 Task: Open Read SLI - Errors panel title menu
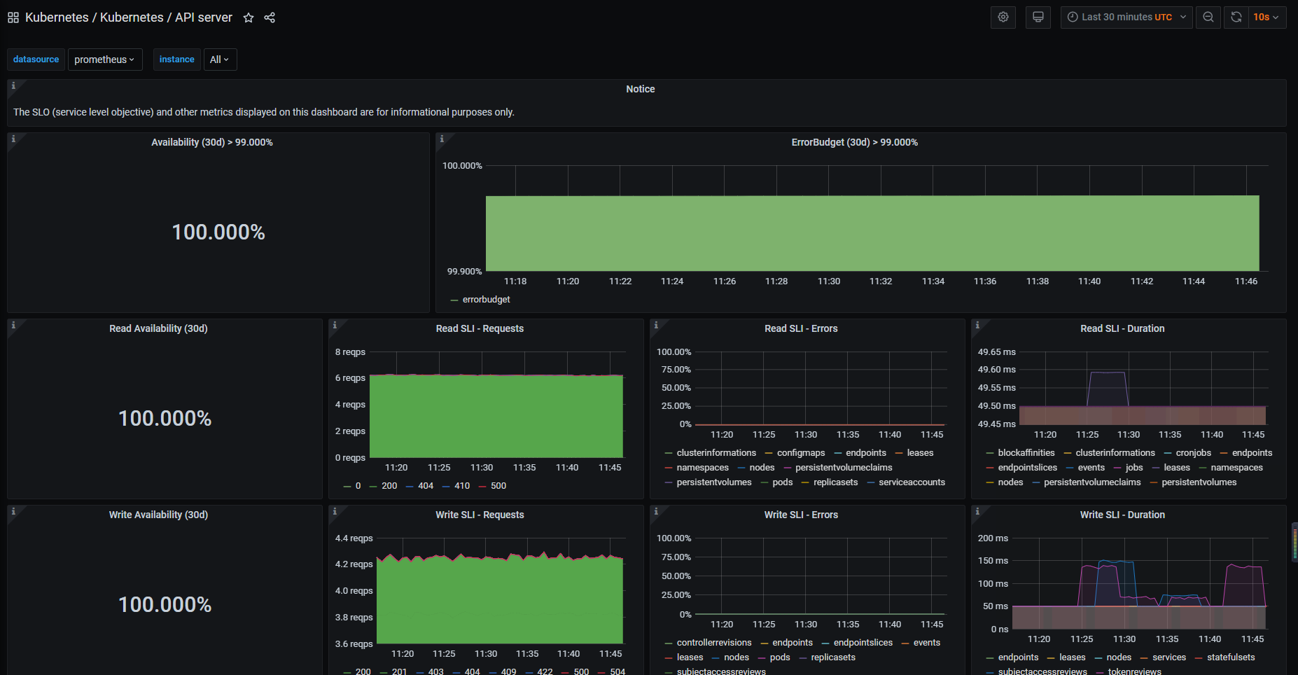801,328
